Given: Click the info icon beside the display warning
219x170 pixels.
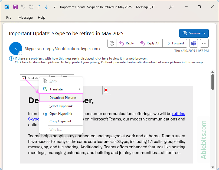Looking at the screenshot, I should click(11, 58).
